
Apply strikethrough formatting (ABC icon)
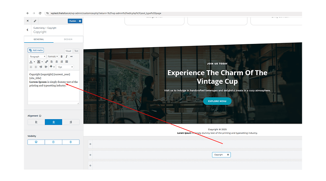pyautogui.click(x=72, y=57)
